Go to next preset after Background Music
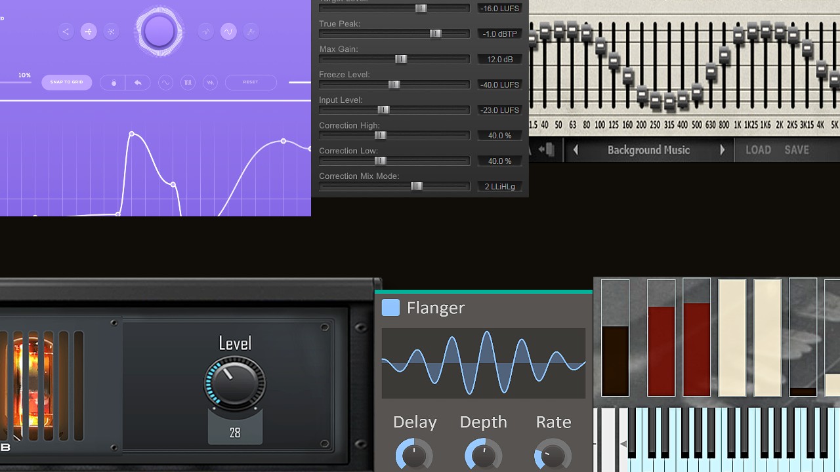This screenshot has height=472, width=840. coord(723,150)
